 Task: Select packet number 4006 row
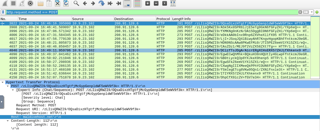click(x=155, y=35)
